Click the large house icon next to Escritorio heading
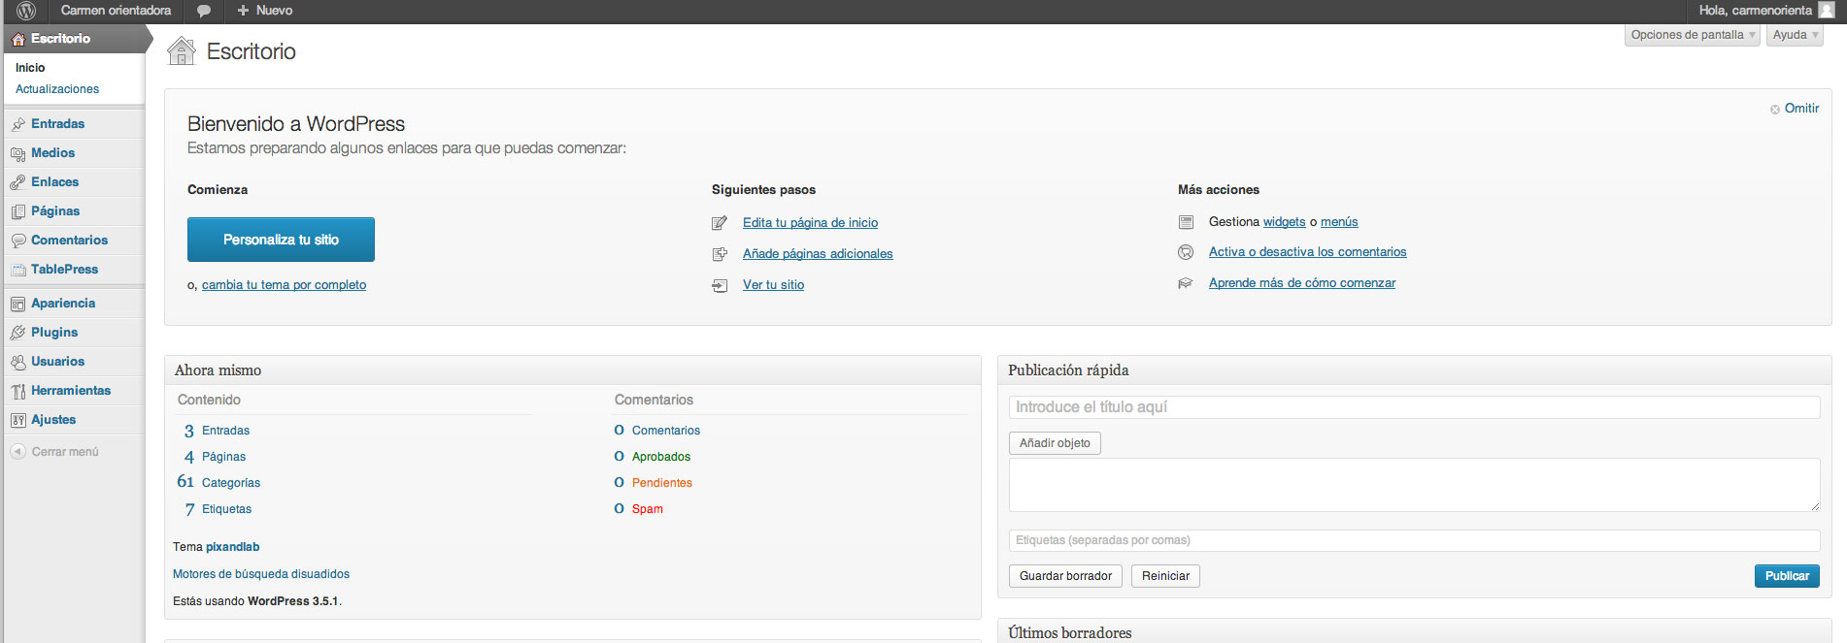 pyautogui.click(x=181, y=51)
